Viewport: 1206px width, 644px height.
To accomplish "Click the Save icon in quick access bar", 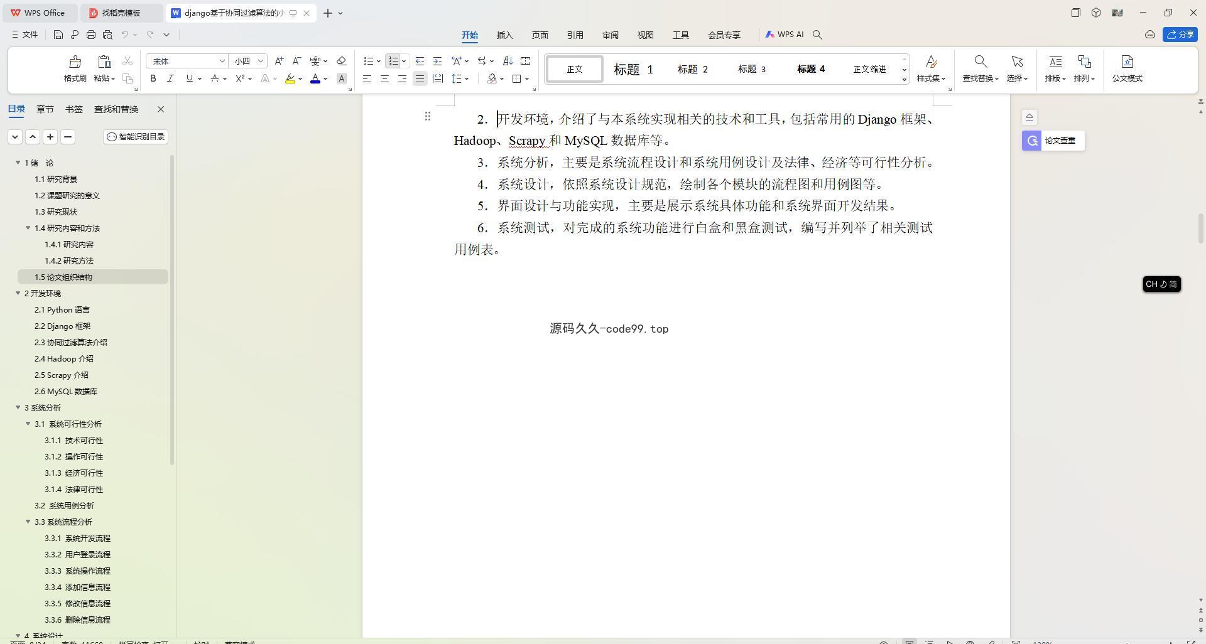I will pos(58,35).
